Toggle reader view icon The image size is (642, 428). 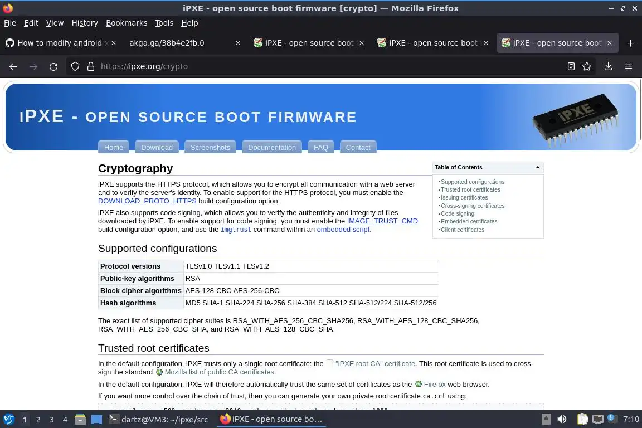571,66
